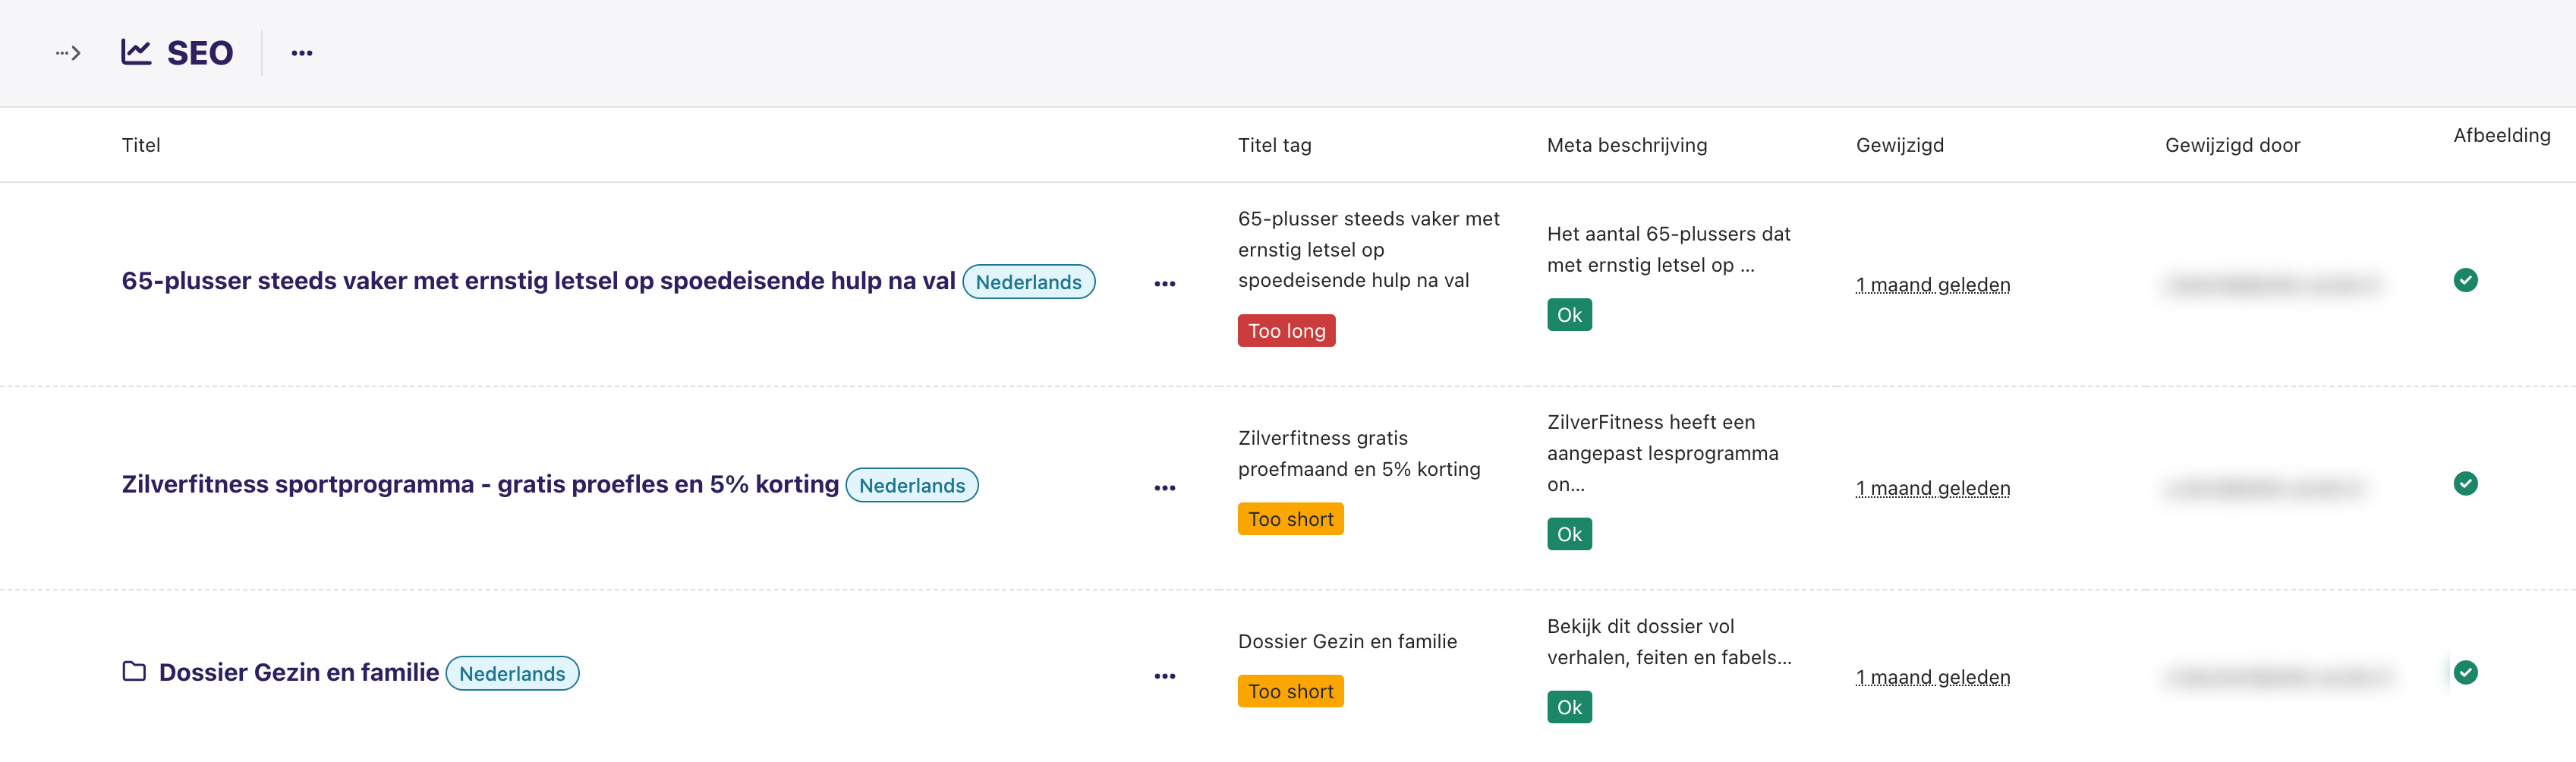Click the Gewijzigd door column header
The width and height of the screenshot is (2576, 762).
(x=2232, y=145)
